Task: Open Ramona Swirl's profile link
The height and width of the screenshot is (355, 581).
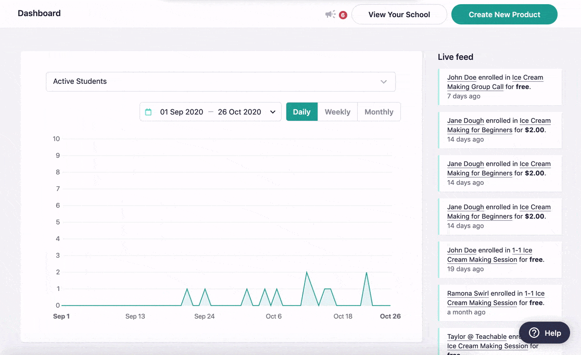Action: (x=468, y=294)
